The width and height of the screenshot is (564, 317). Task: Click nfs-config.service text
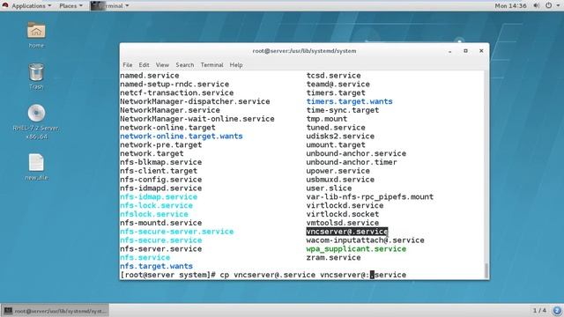[160, 180]
